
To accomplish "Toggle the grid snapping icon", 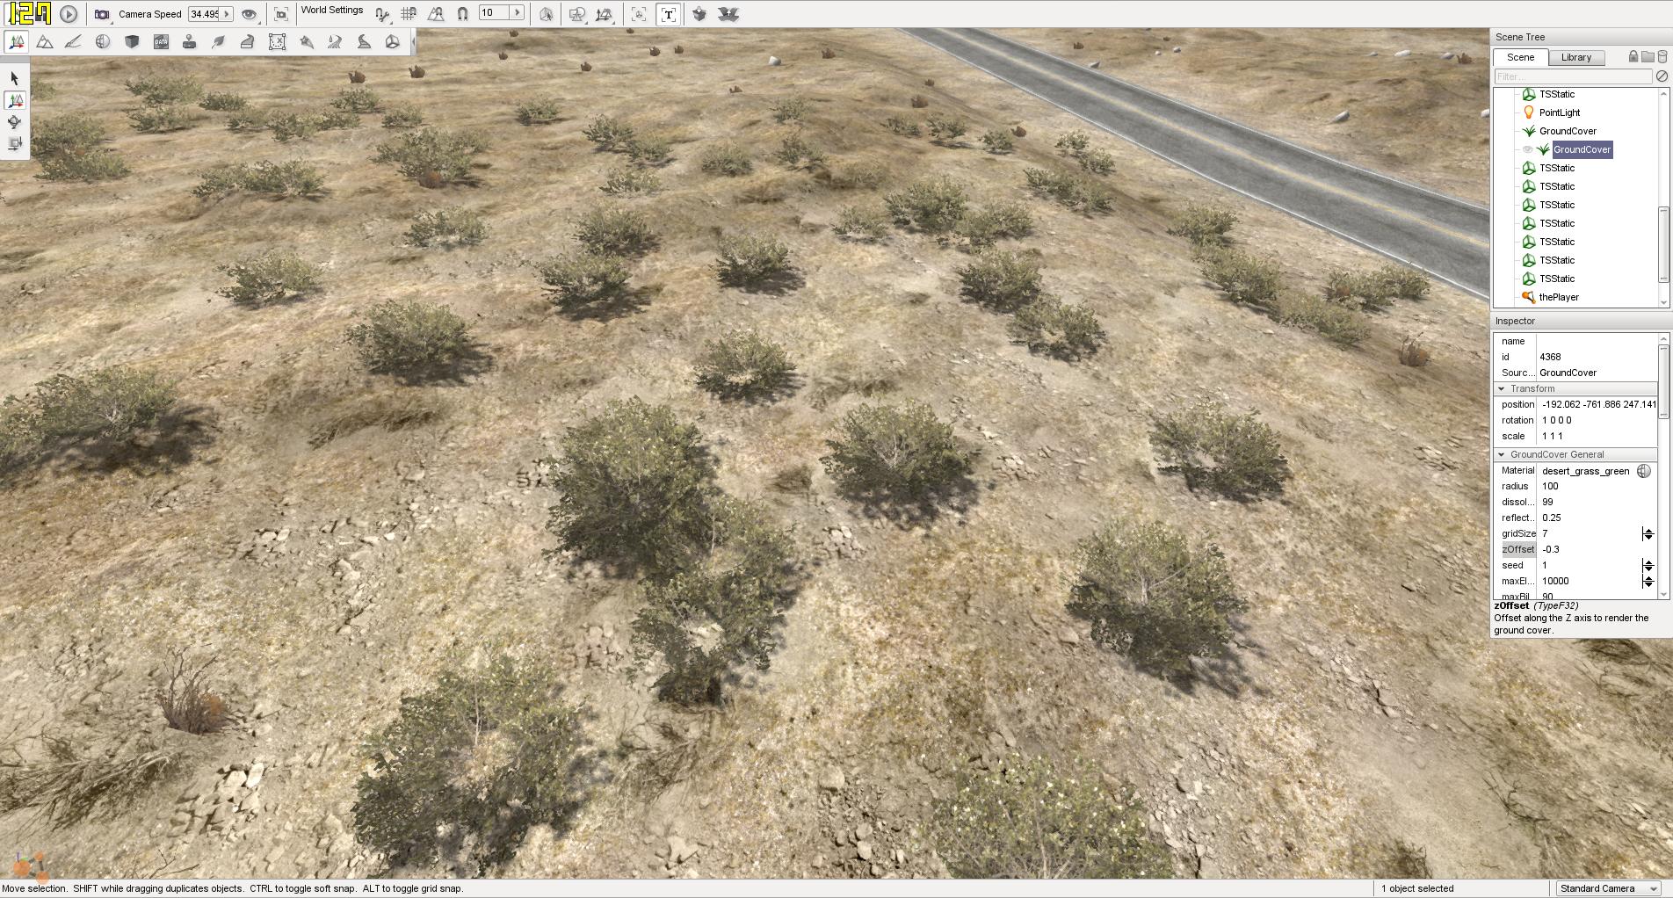I will click(409, 14).
